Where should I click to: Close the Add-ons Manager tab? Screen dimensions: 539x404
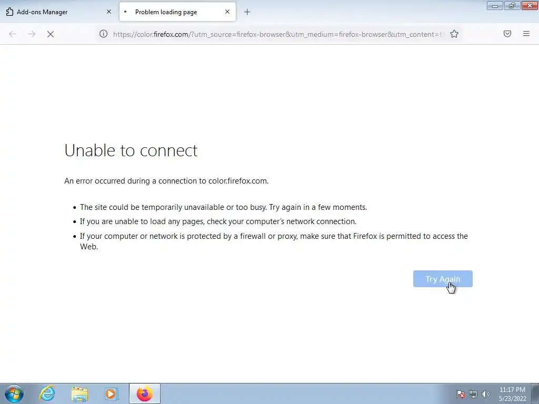pos(109,12)
